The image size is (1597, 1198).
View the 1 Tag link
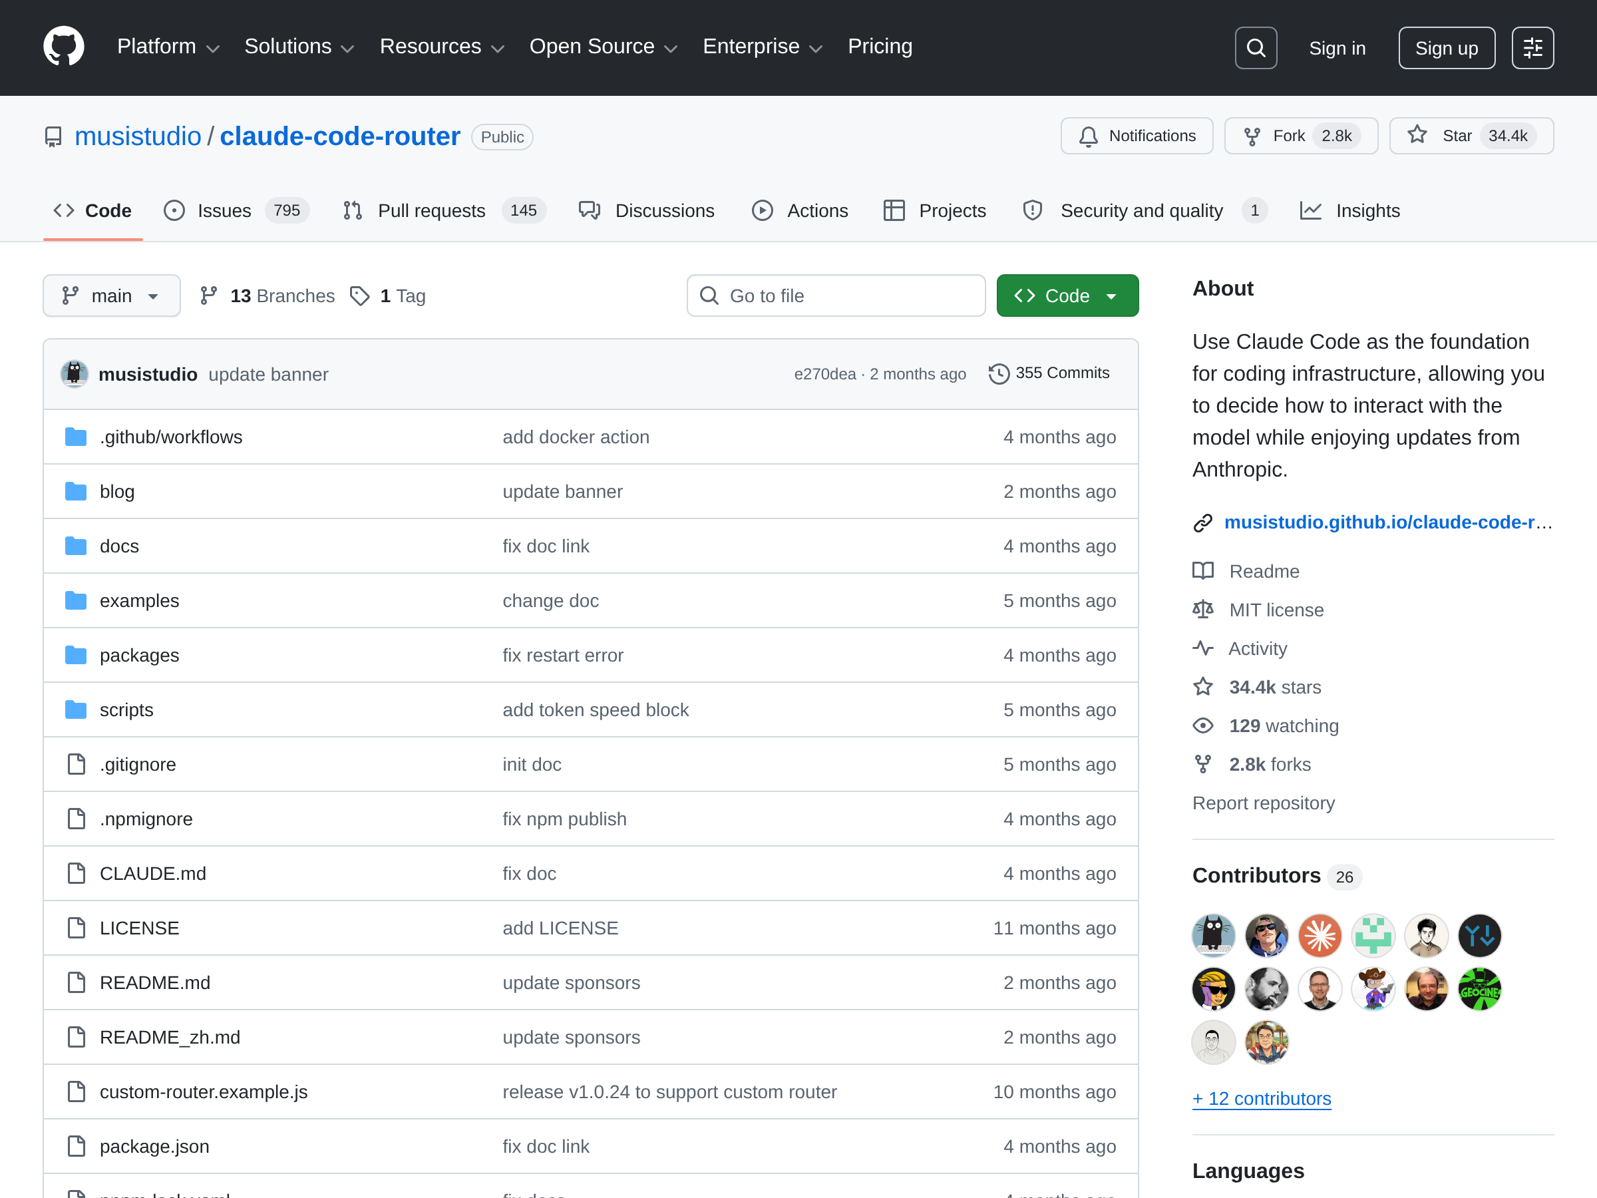point(388,296)
